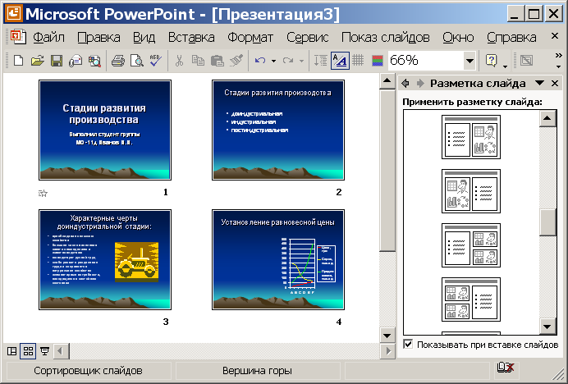Click the Cut scissors icon
568x384 pixels.
[179, 61]
